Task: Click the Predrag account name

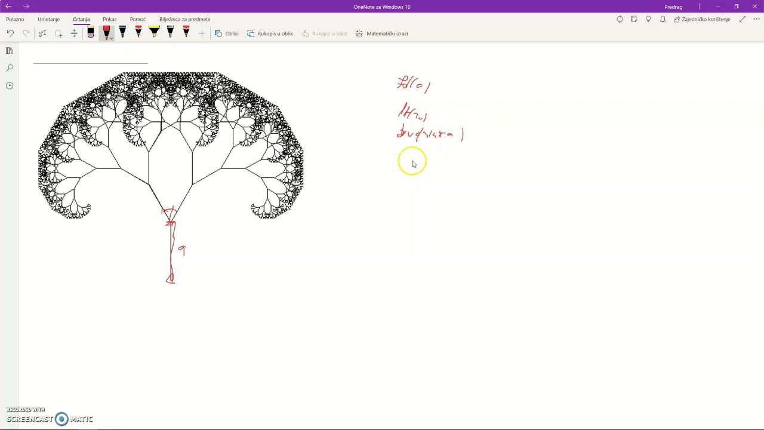Action: (x=673, y=7)
